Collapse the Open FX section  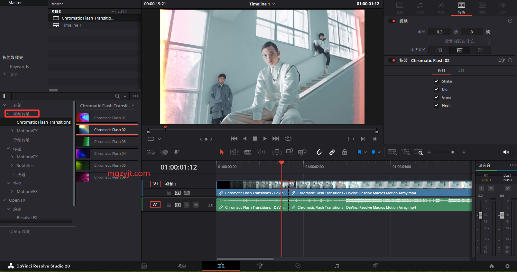5,200
